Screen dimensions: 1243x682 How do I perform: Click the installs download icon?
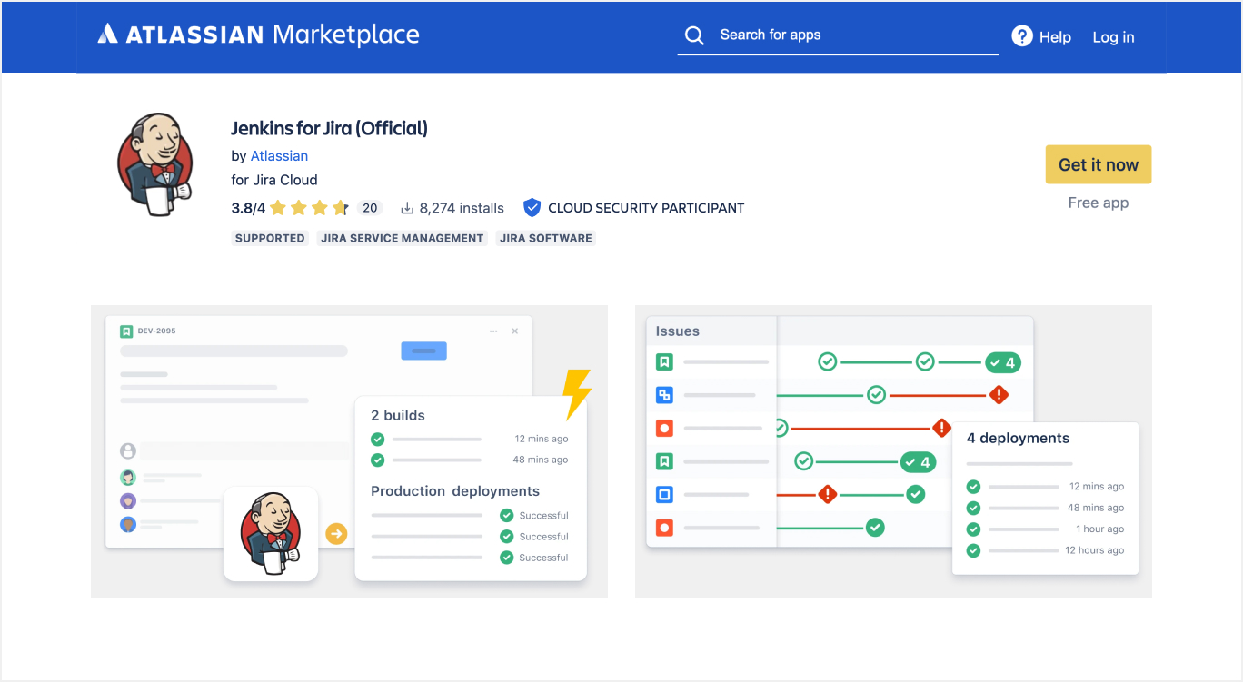tap(407, 208)
